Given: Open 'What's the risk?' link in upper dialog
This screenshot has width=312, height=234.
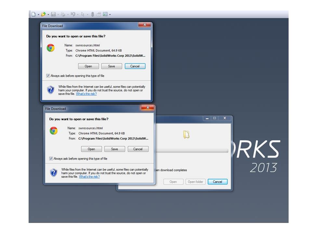Looking at the screenshot, I should point(86,94).
